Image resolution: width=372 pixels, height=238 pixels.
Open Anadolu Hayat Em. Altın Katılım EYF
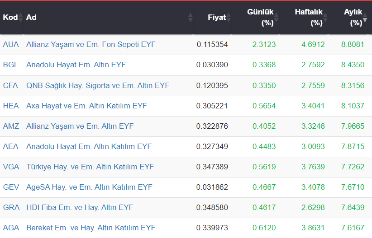pyautogui.click(x=89, y=147)
